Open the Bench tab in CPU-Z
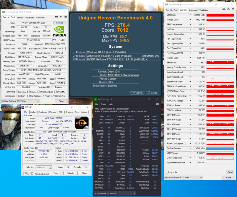This screenshot has height=197, width=237. click(x=77, y=112)
